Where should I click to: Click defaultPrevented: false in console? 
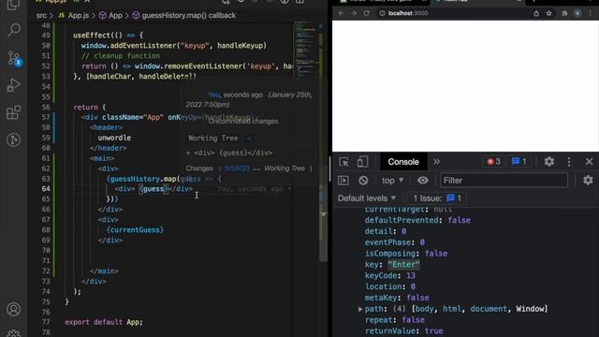pos(417,220)
